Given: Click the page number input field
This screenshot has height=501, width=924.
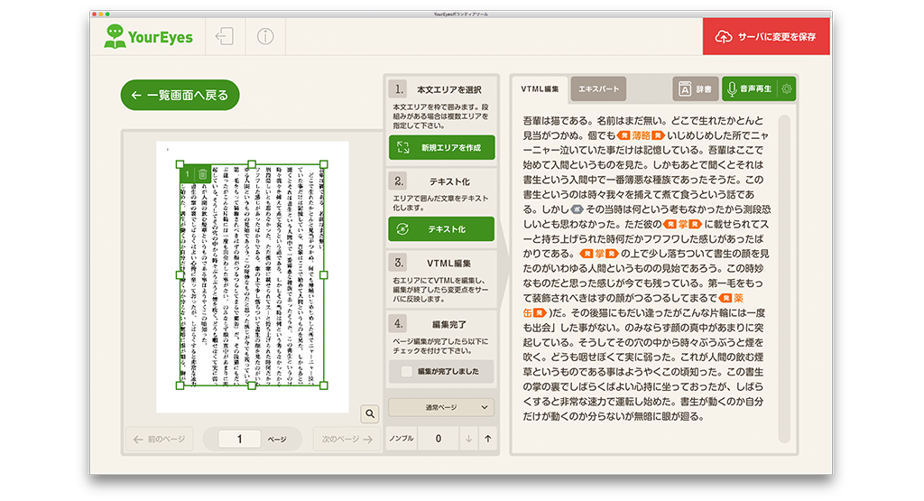Looking at the screenshot, I should [x=240, y=440].
